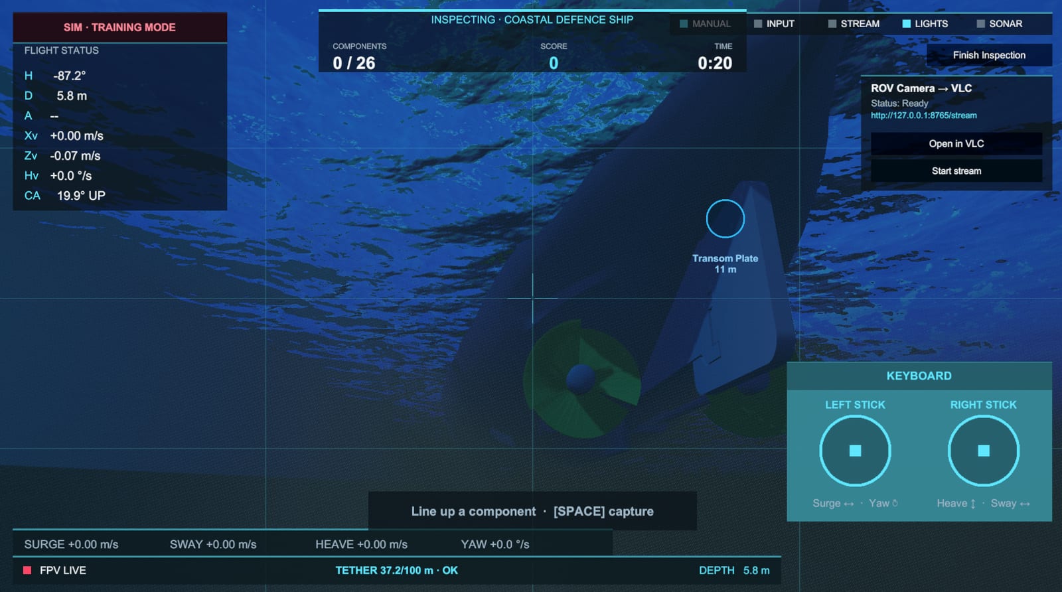Click the components count 0 / 26
Screen dimensions: 1062x592
[354, 63]
